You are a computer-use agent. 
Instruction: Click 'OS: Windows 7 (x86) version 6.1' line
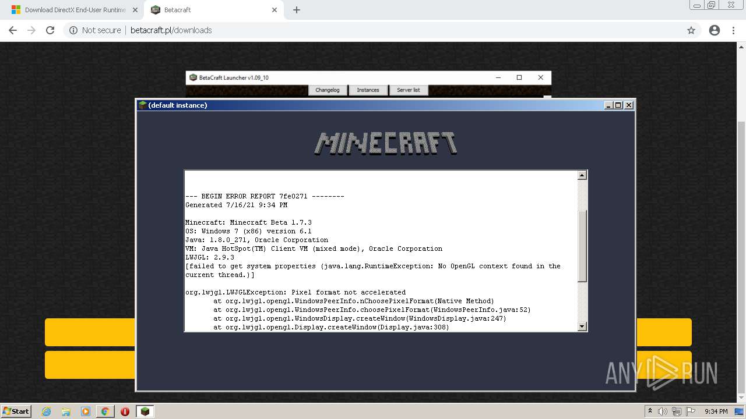click(x=248, y=231)
